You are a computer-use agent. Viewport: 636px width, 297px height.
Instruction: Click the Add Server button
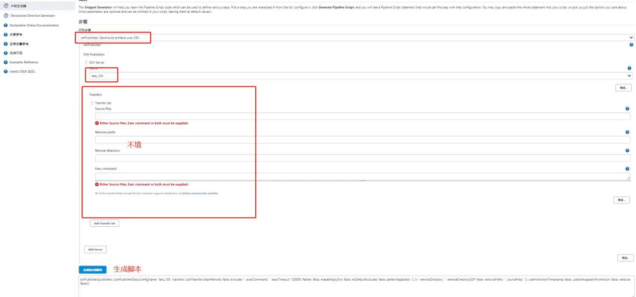tap(95, 250)
